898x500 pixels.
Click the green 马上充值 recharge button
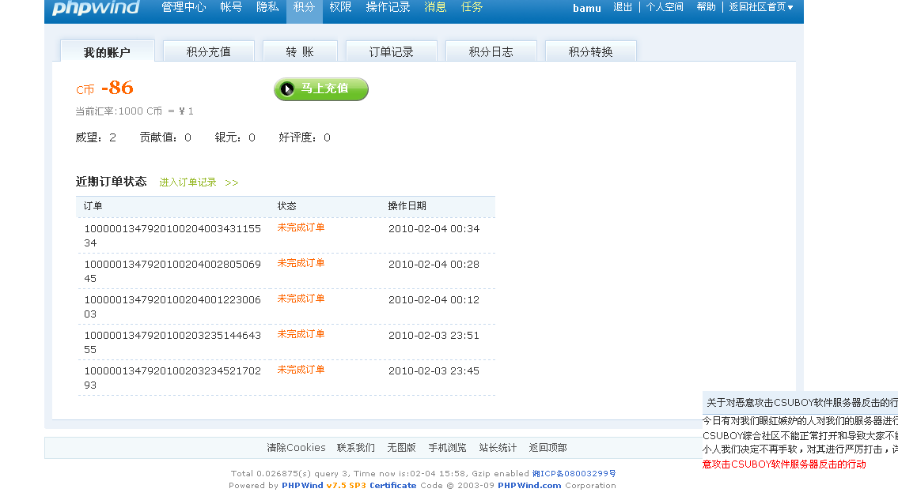[x=321, y=89]
